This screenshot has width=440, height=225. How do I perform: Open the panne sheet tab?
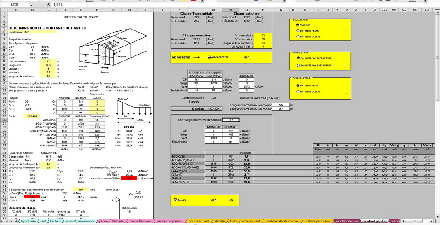(103, 222)
